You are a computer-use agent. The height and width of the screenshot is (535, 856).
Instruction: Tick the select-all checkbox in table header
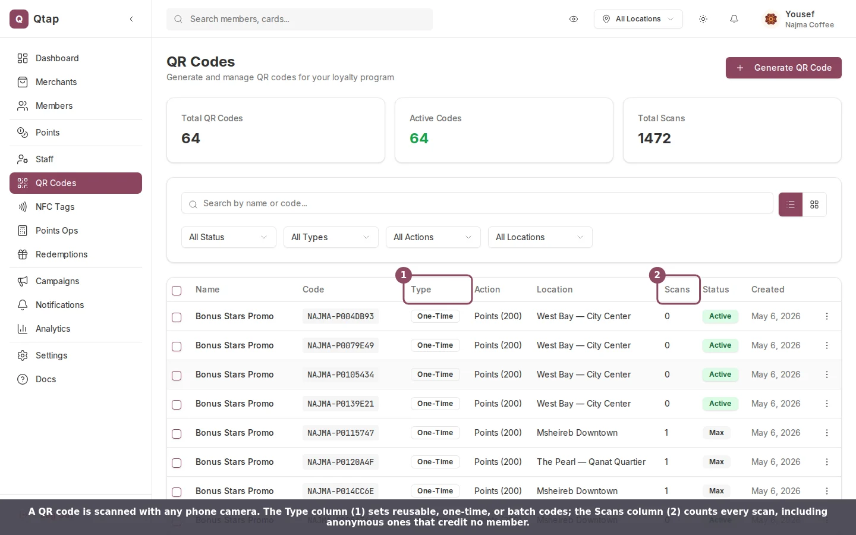177,290
